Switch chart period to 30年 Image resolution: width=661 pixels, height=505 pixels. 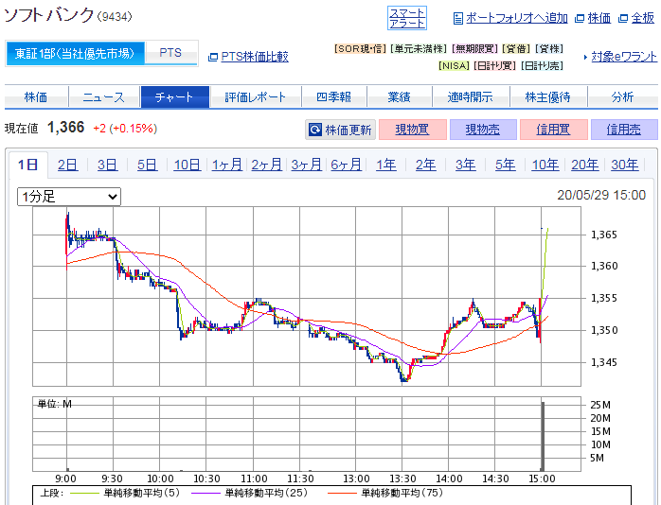click(625, 165)
